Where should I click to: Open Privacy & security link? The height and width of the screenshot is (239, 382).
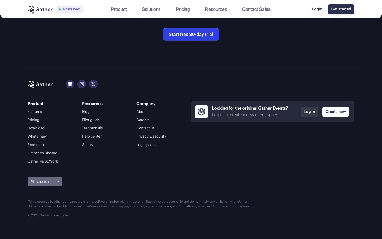pos(151,136)
